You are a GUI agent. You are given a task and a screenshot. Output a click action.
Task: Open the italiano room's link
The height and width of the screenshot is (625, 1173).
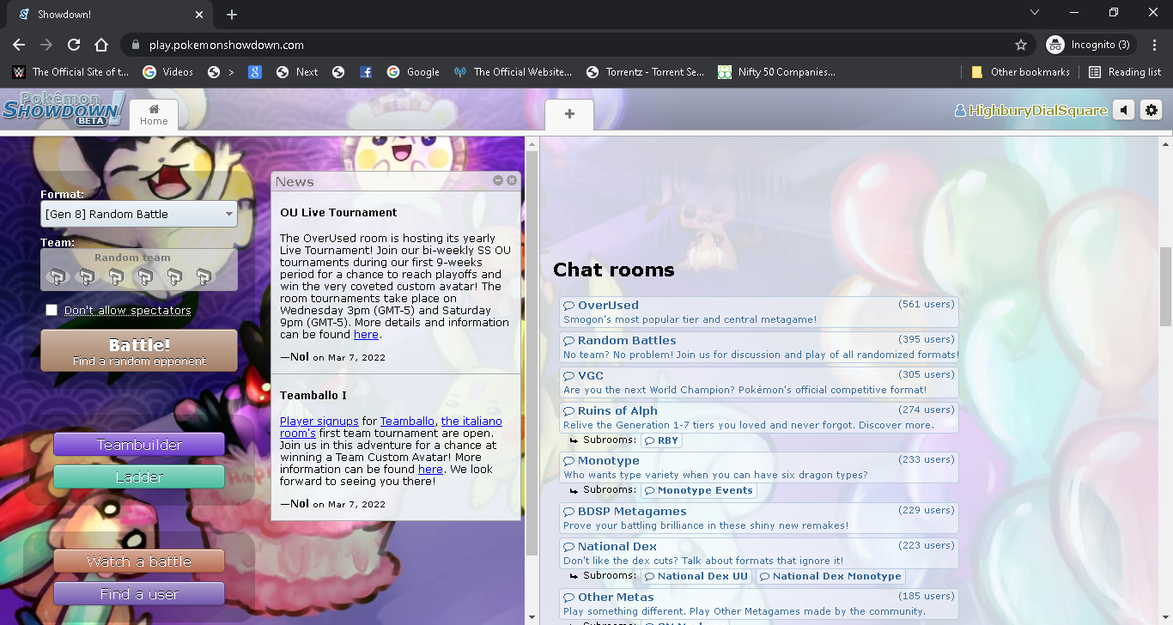click(x=392, y=427)
